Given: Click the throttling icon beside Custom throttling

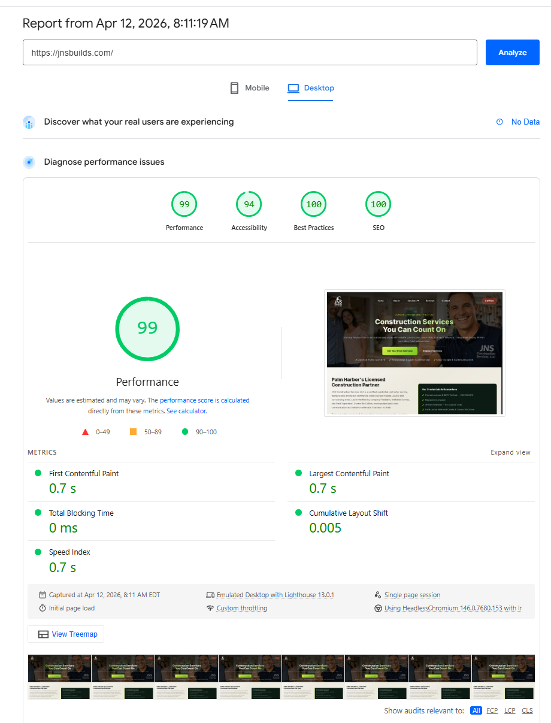Looking at the screenshot, I should [x=211, y=608].
